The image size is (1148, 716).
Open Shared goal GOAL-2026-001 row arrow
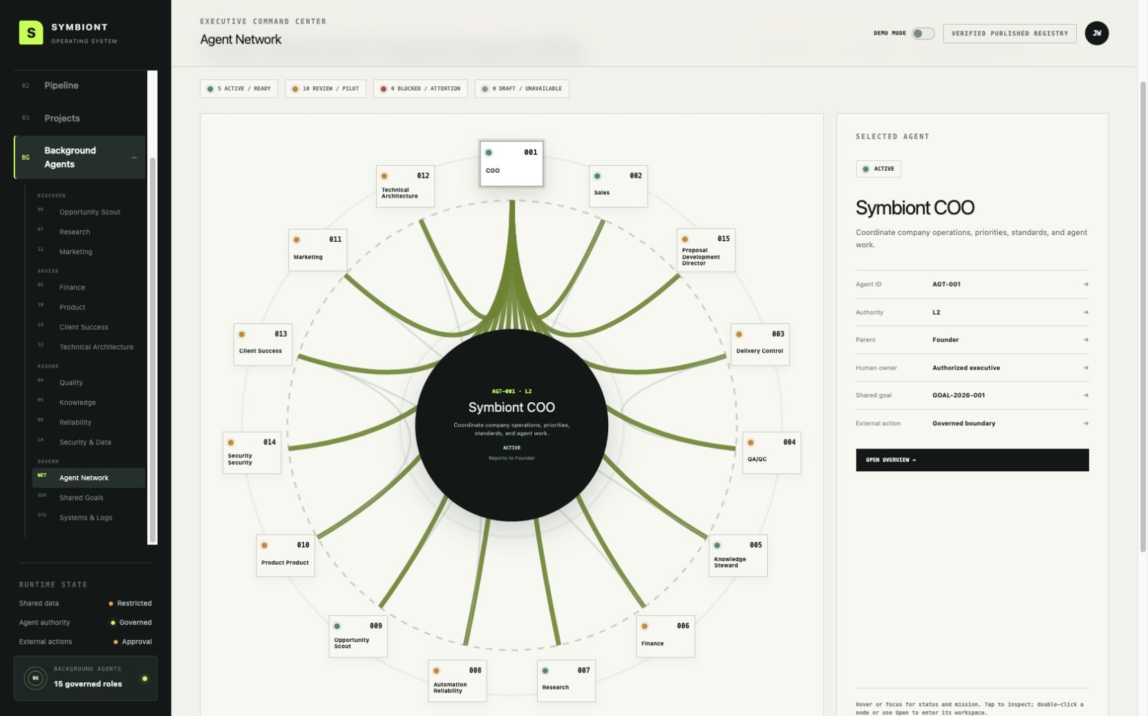(x=1086, y=395)
